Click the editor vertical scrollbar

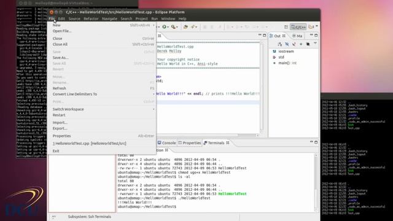262,87
